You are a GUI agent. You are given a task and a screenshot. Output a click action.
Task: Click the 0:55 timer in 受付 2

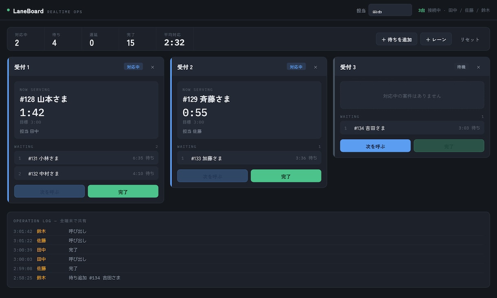195,113
